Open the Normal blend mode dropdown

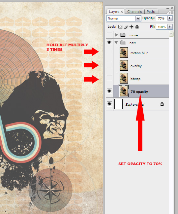pos(124,18)
